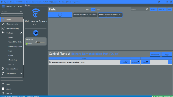
Task: Click the Browse... button
Action: click(153, 10)
